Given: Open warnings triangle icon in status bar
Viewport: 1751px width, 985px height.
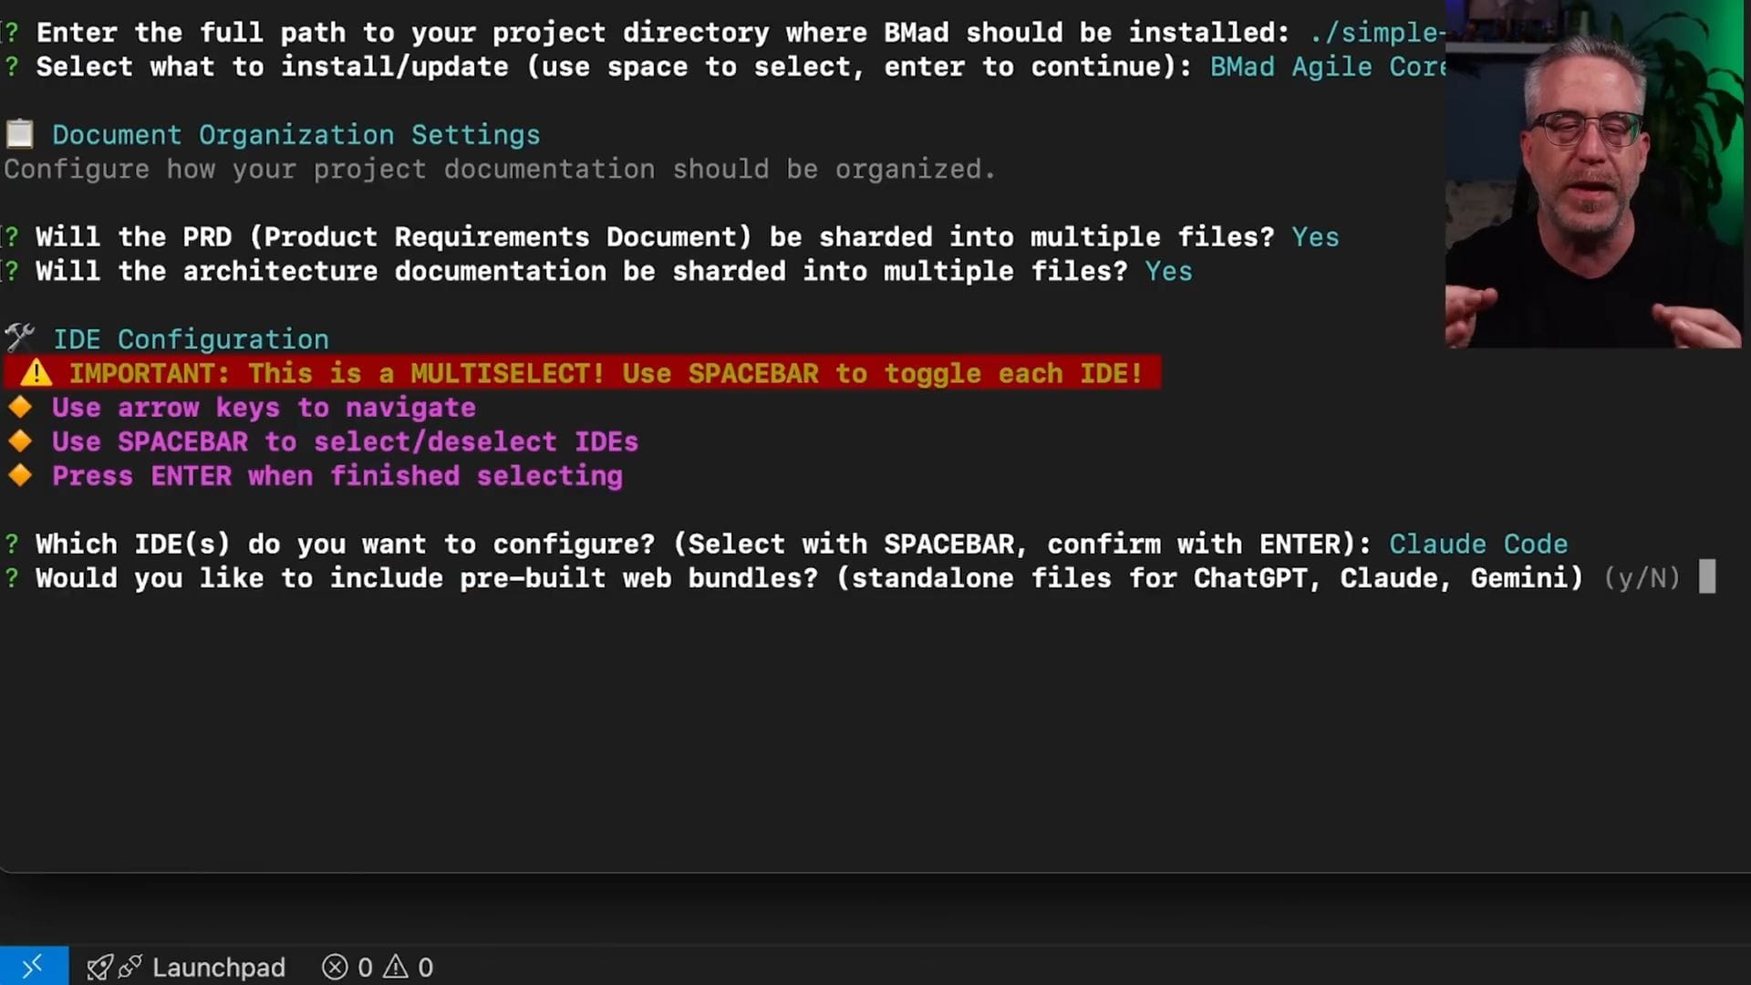Looking at the screenshot, I should pyautogui.click(x=396, y=967).
